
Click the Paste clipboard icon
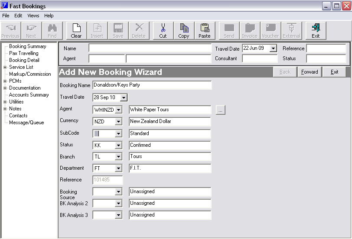pyautogui.click(x=205, y=31)
